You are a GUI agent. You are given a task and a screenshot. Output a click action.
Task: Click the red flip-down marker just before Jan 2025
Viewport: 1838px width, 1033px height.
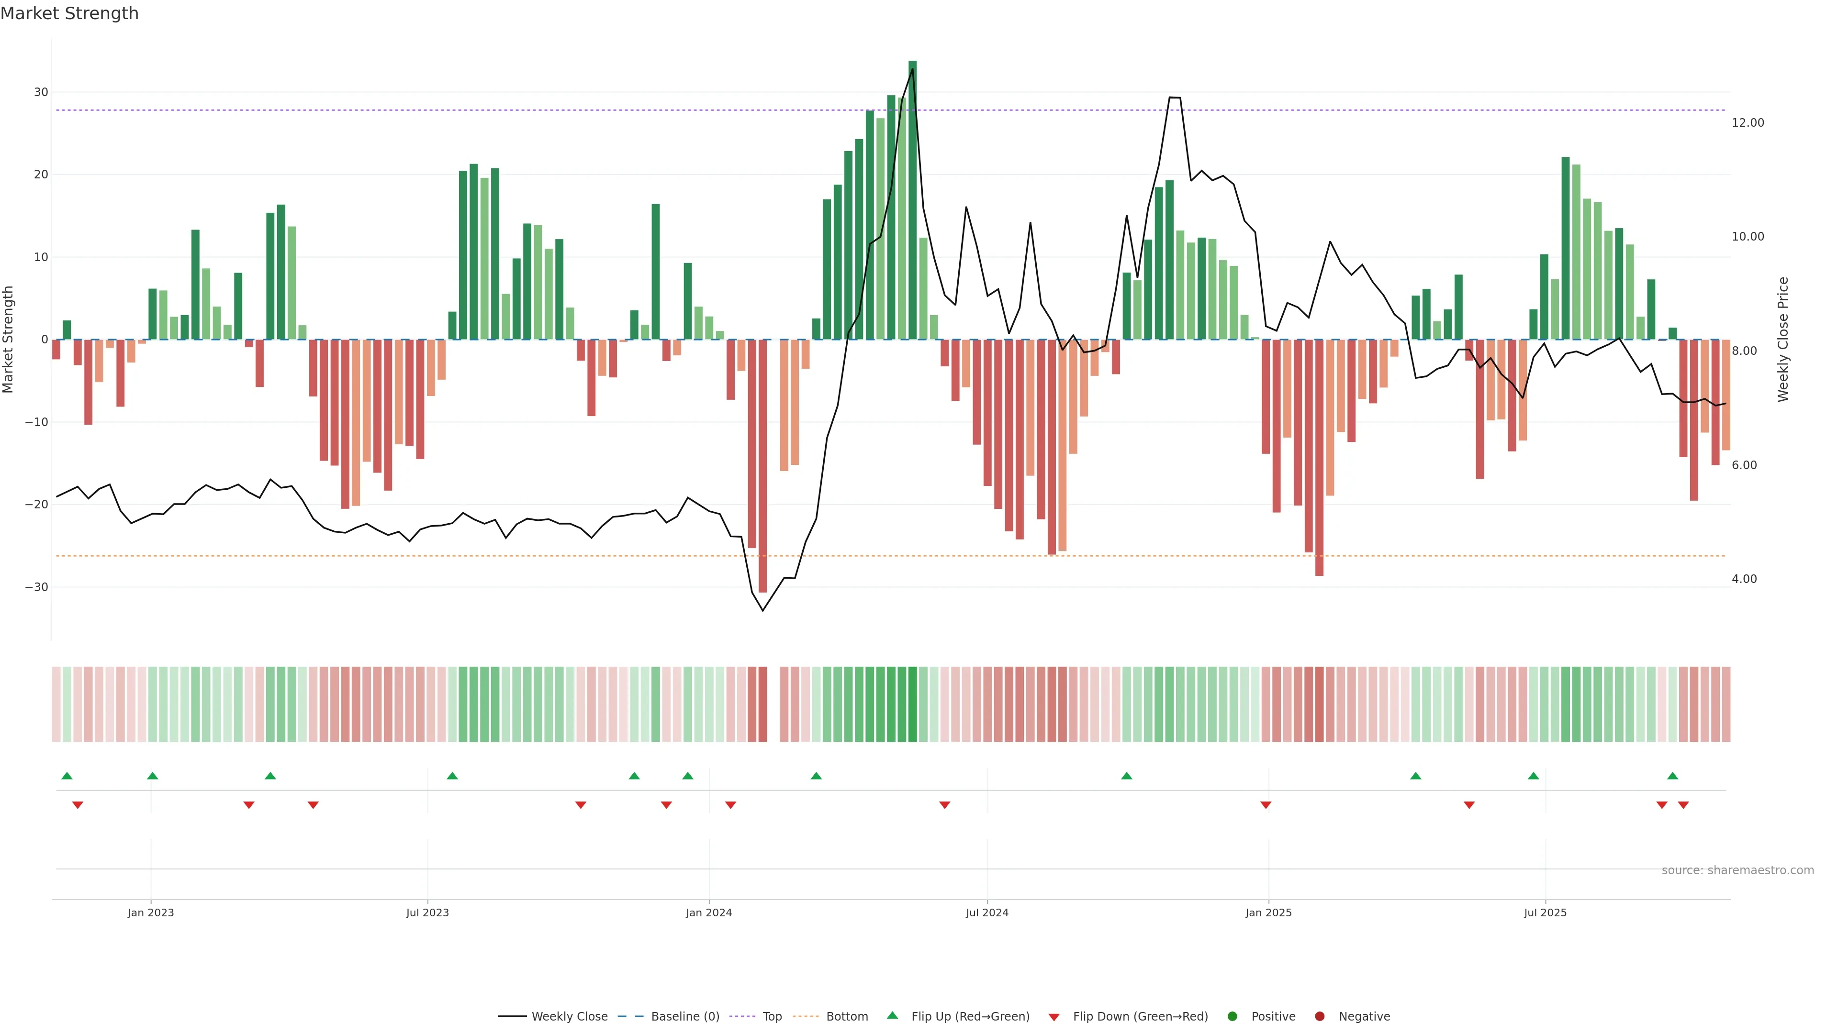pyautogui.click(x=1266, y=805)
